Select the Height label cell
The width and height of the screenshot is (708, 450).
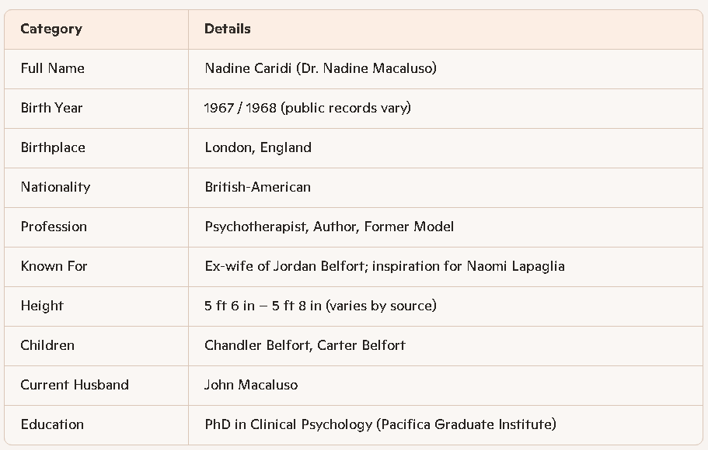pyautogui.click(x=42, y=306)
